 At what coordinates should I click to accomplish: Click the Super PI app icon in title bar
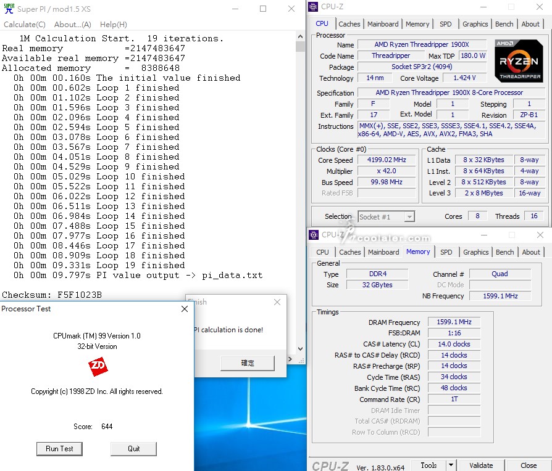click(x=9, y=9)
